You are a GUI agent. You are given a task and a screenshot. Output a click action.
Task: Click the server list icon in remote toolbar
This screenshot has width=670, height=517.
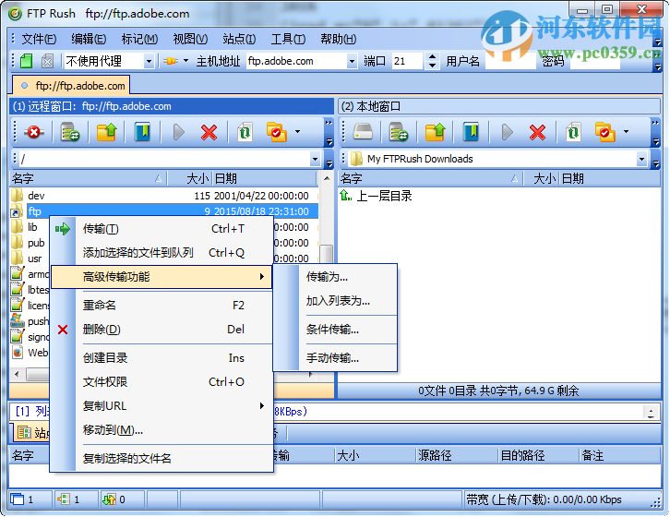(x=70, y=132)
